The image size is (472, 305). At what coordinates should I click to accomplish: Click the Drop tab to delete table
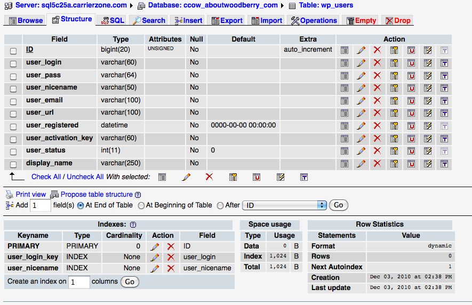(398, 20)
